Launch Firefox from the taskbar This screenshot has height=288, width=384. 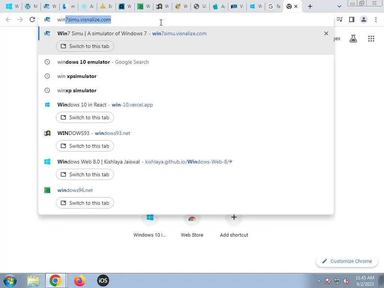click(x=80, y=280)
